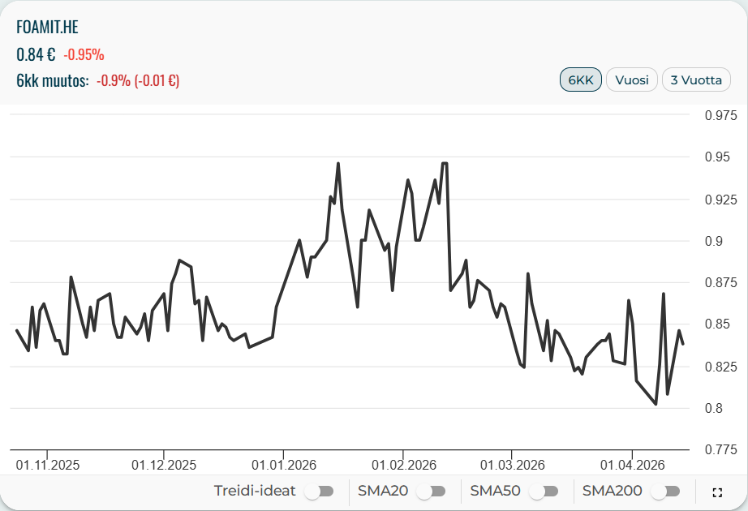Click the 01.11.2025 date on the axis

pyautogui.click(x=48, y=465)
